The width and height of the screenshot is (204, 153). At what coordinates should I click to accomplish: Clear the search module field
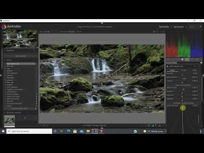coord(201,63)
